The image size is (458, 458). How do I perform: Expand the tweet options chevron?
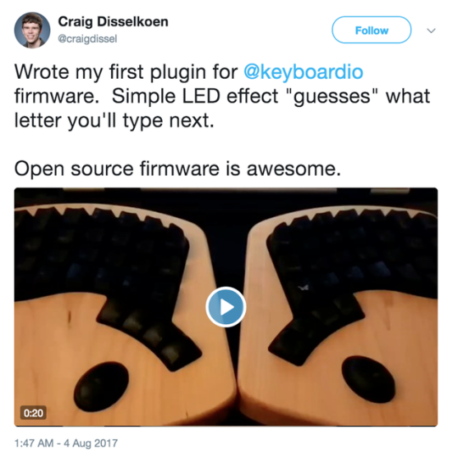(431, 31)
